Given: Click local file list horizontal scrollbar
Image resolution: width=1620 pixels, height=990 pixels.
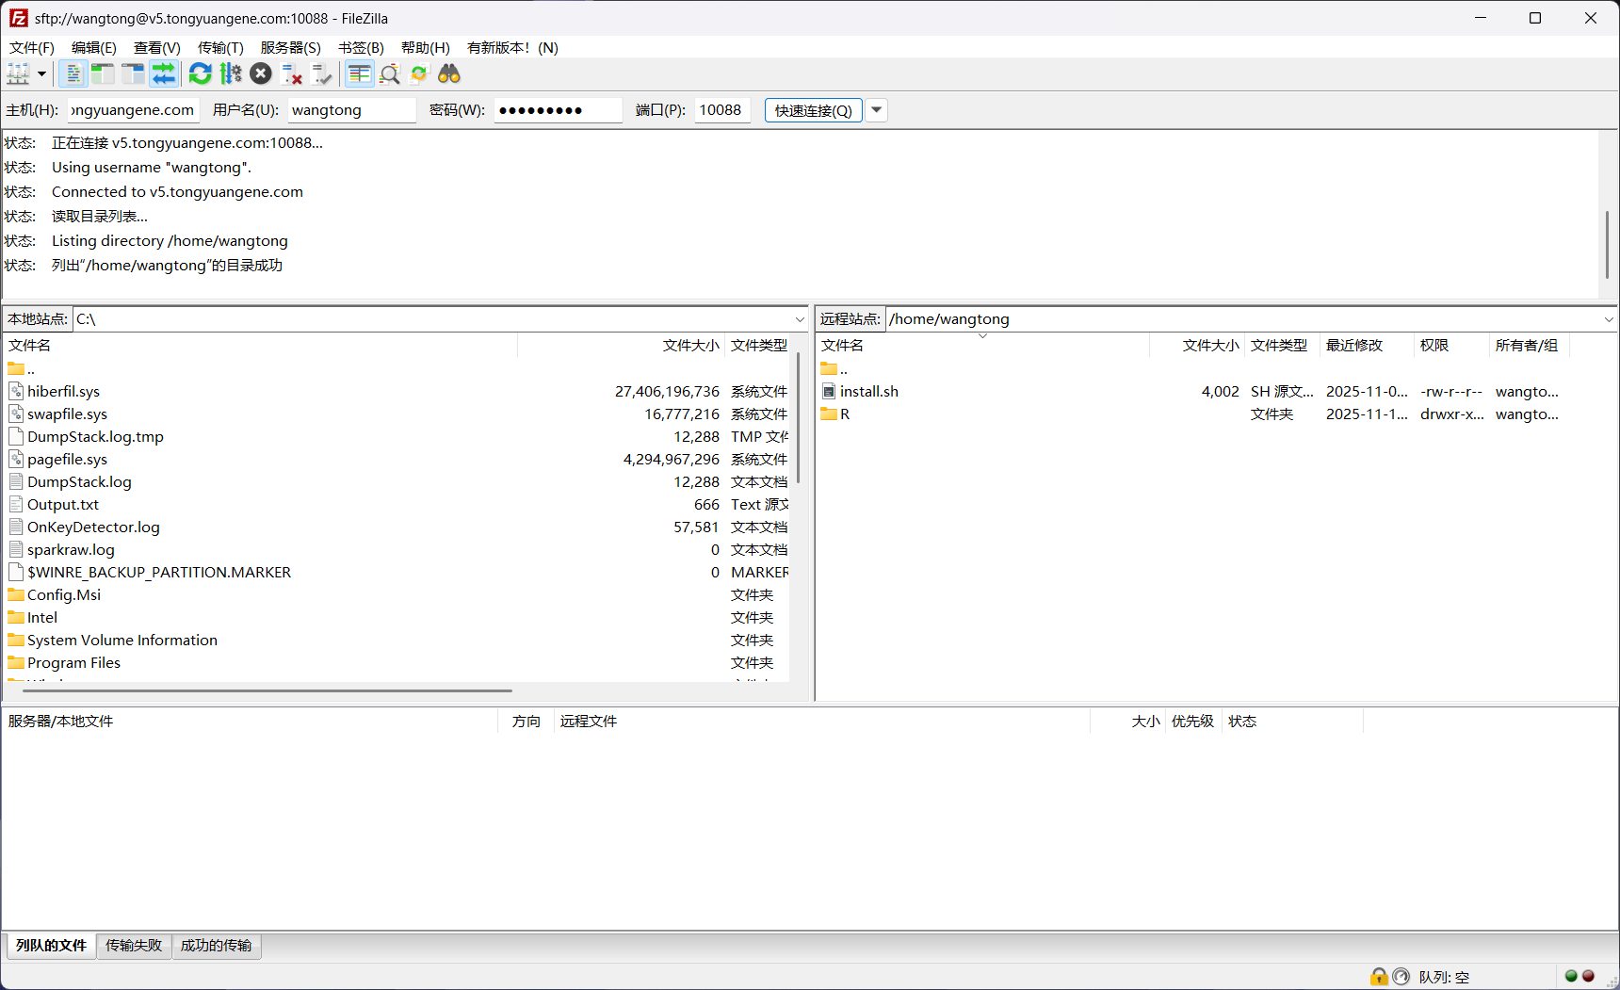Looking at the screenshot, I should [x=267, y=690].
